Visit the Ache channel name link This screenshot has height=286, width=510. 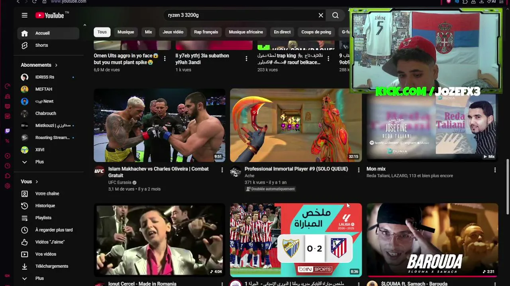249,176
